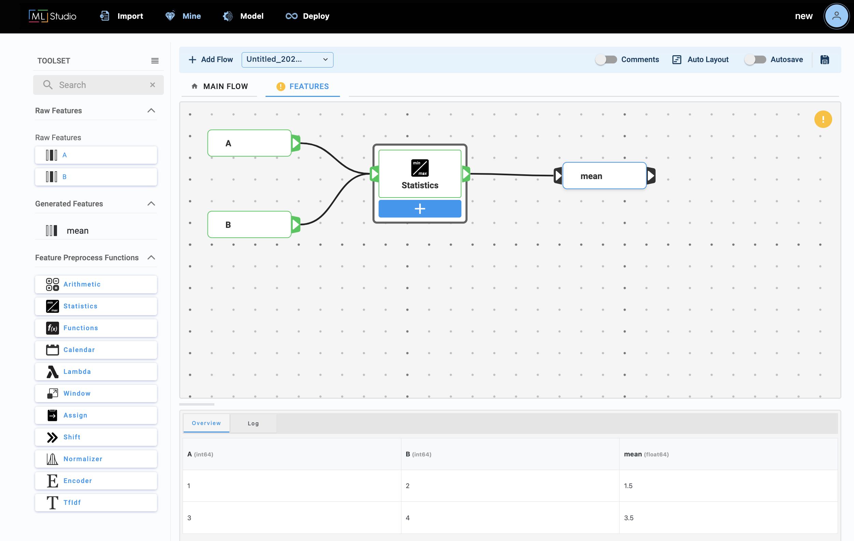Screen dimensions: 854x541
Task: Open the user profile avatar
Action: pos(836,16)
